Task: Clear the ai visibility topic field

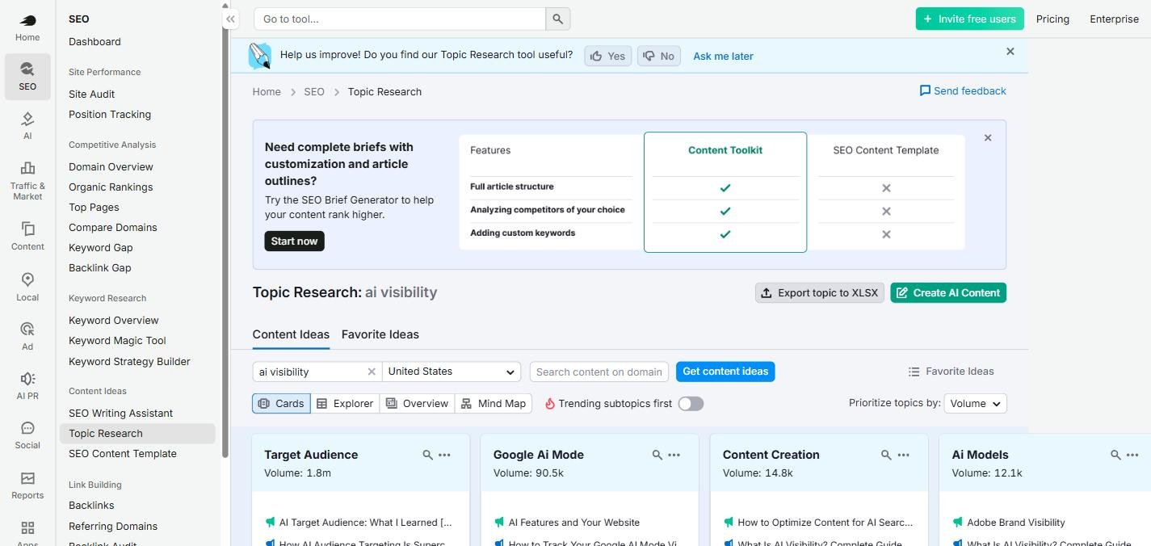Action: pyautogui.click(x=372, y=372)
